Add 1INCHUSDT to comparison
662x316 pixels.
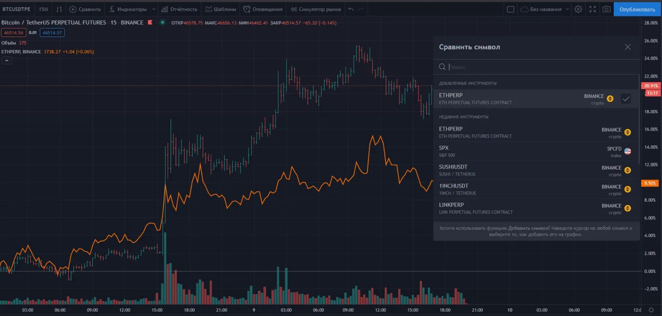536,189
